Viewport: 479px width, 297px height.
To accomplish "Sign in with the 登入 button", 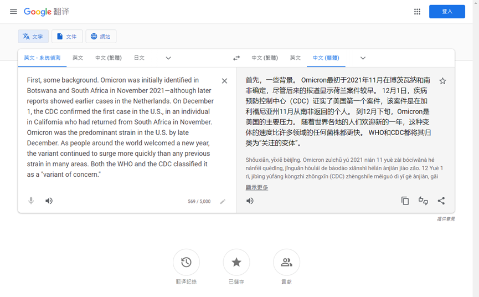I will click(447, 12).
